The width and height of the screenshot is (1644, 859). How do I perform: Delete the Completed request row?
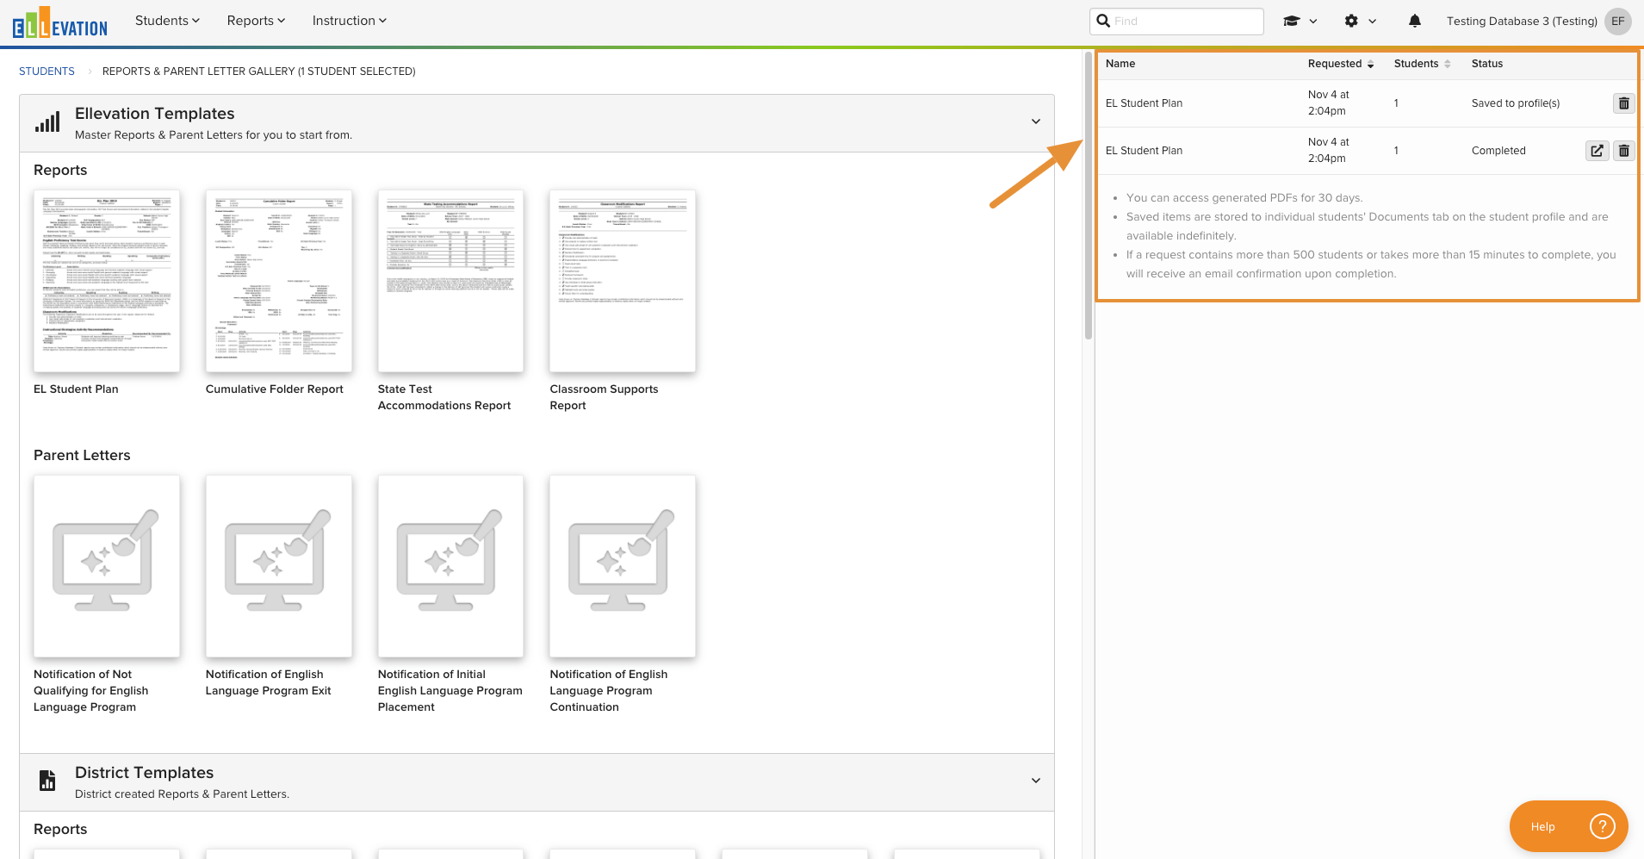coord(1623,151)
